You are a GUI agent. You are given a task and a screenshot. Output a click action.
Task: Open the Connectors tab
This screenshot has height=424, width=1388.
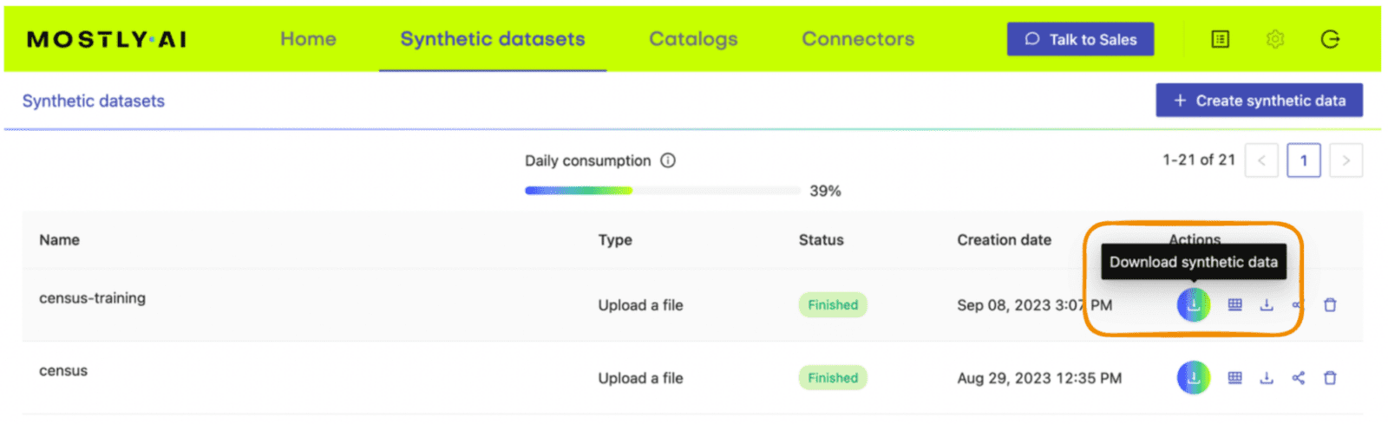(857, 39)
